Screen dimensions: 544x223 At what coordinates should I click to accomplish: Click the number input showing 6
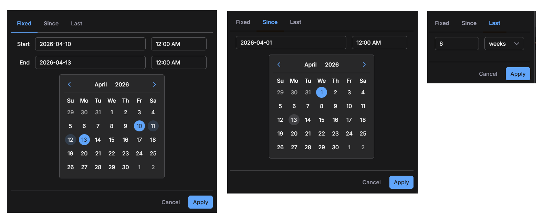457,44
